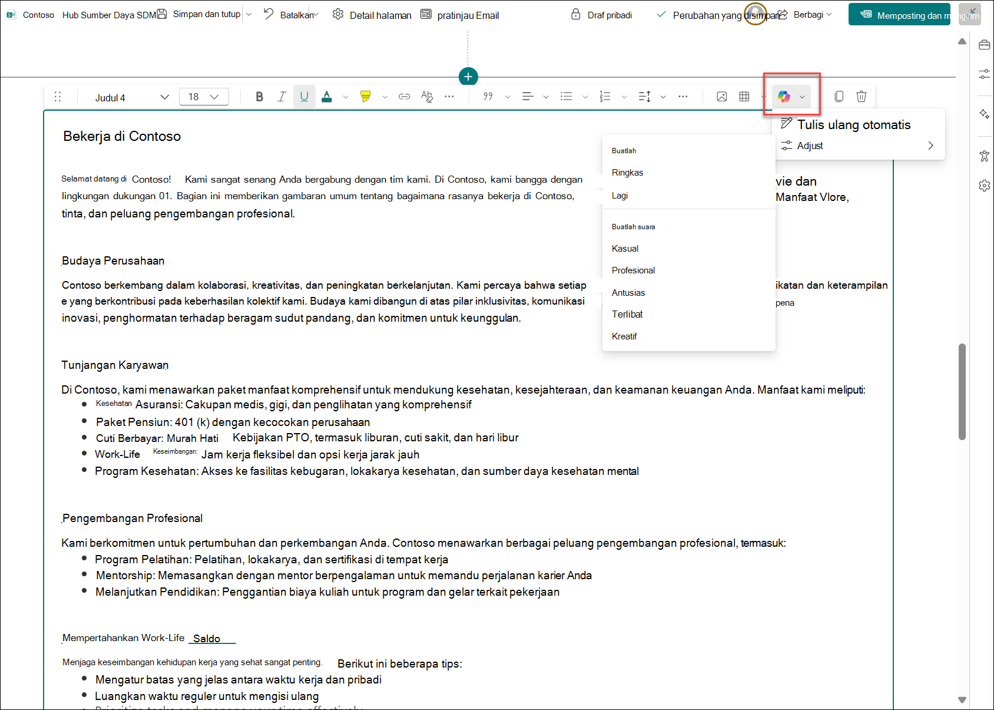Click the scroll down arrow at the scrollbar bottom
Image resolution: width=994 pixels, height=710 pixels.
(x=962, y=700)
